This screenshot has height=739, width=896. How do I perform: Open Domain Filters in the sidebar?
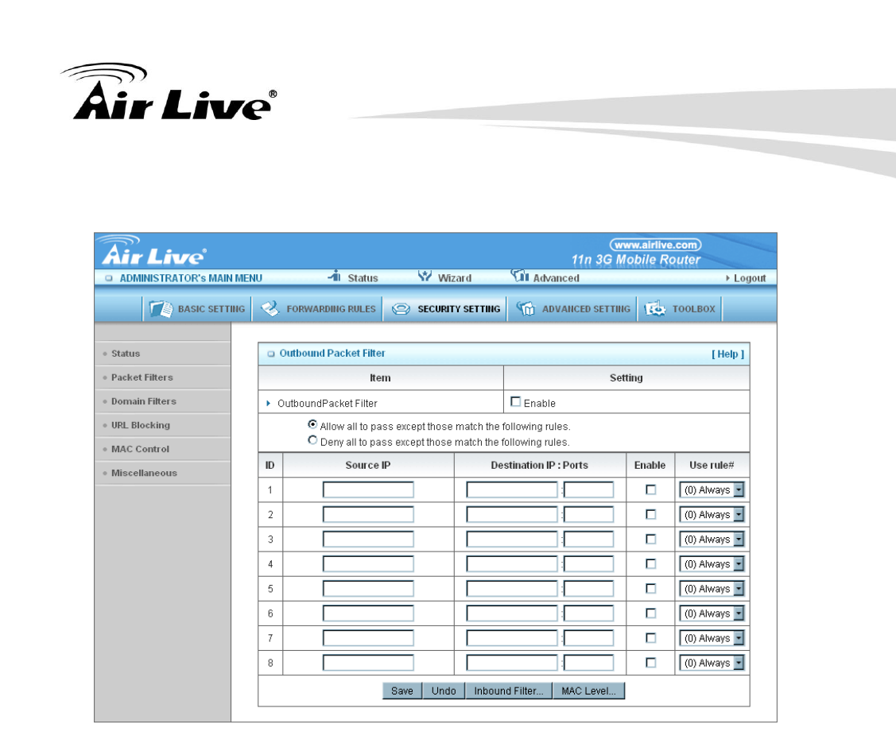pyautogui.click(x=143, y=401)
